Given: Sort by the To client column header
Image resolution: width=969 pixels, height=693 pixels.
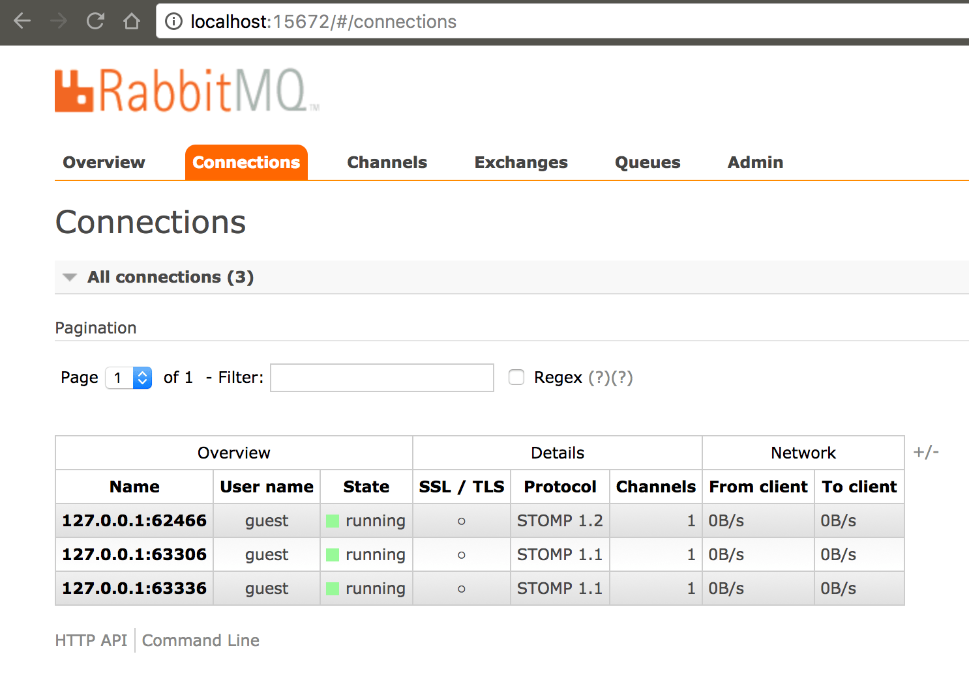Looking at the screenshot, I should pos(859,487).
